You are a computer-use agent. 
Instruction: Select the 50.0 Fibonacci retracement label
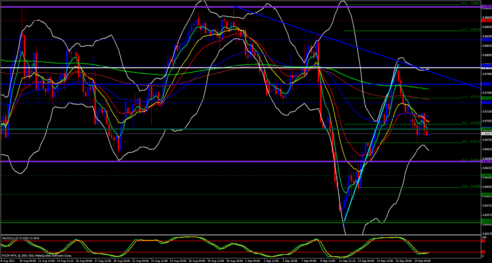point(465,141)
